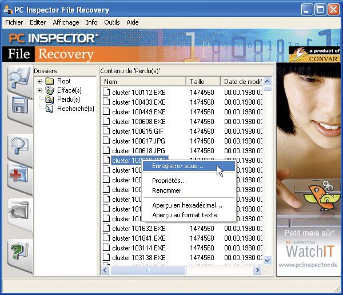Click file icon of cluster 100615.GIF
The height and width of the screenshot is (295, 343).
[106, 131]
